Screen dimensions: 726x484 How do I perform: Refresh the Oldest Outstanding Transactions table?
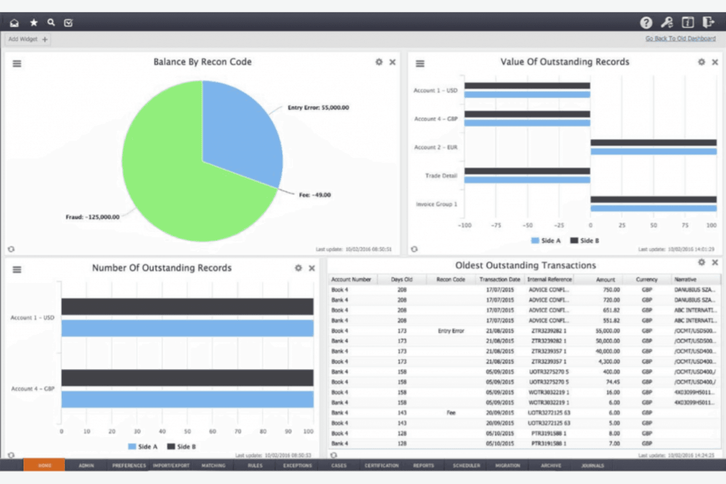334,455
